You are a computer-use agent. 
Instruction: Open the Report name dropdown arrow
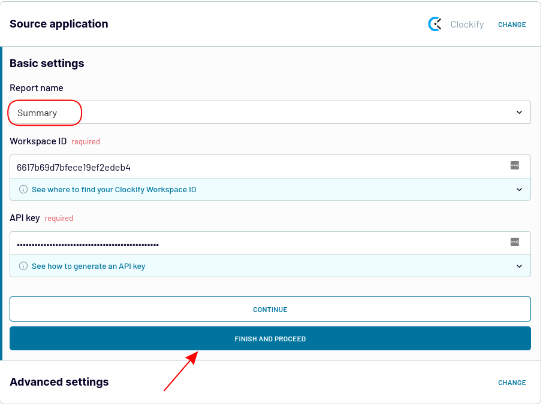point(519,112)
